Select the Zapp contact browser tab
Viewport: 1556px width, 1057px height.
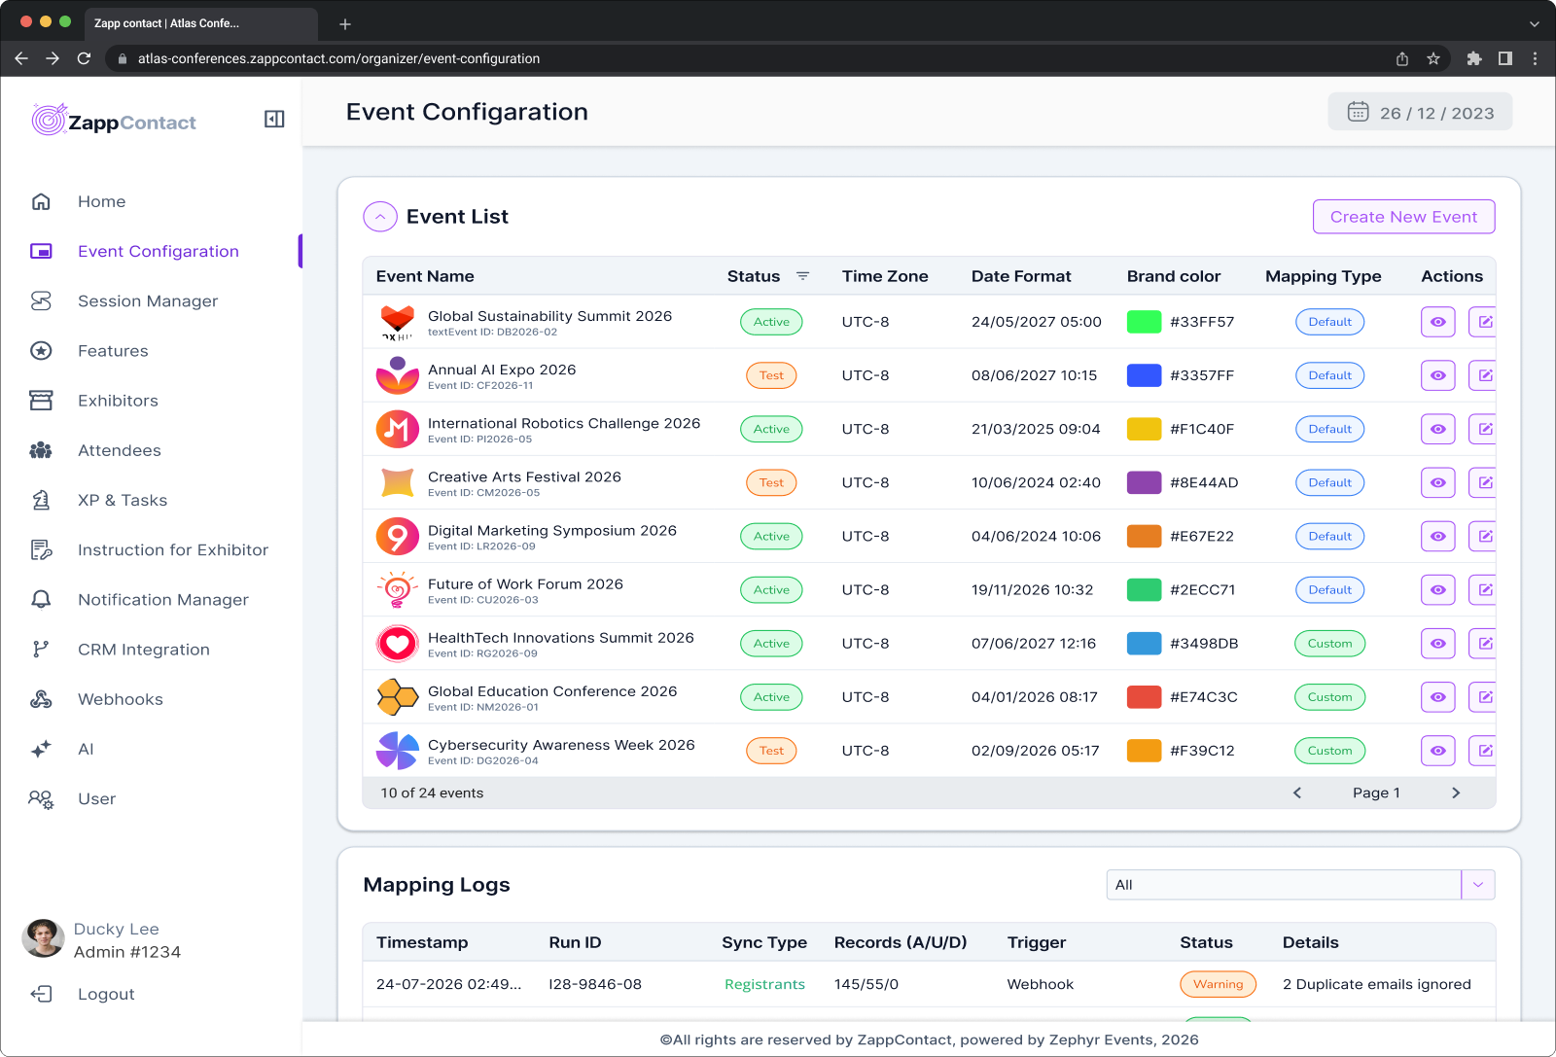(201, 23)
